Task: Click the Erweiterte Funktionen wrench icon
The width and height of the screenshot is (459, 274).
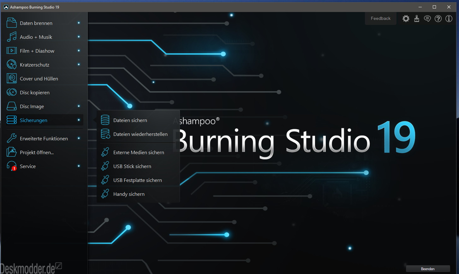Action: (x=12, y=138)
